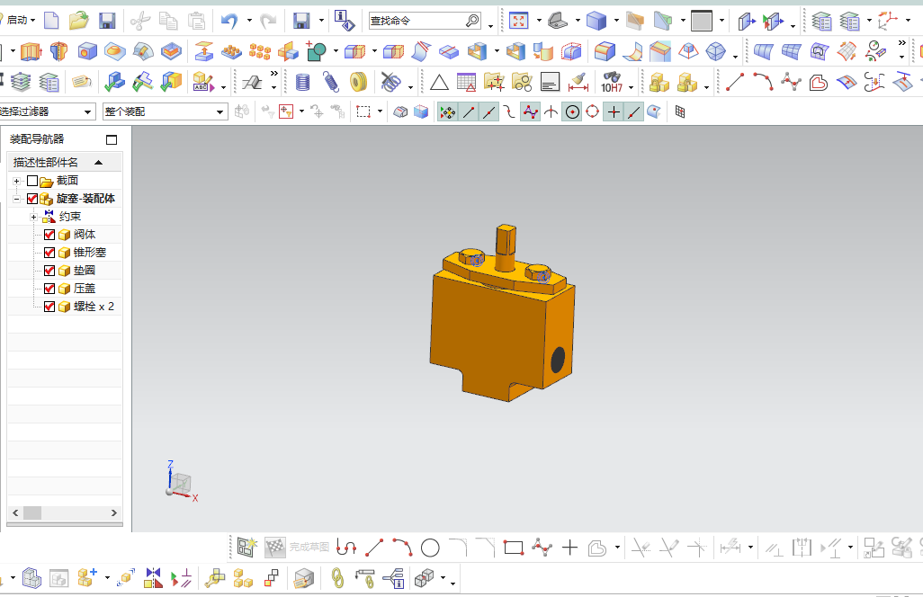Click the Redo arrow icon

tap(268, 22)
